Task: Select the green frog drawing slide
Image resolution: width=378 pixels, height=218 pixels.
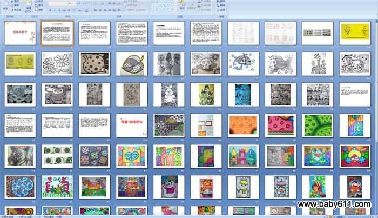Action: tap(318, 156)
